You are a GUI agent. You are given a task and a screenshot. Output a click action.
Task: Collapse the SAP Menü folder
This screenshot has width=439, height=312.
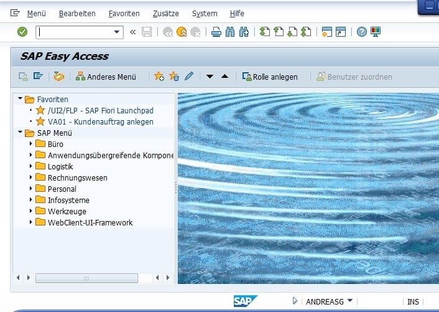point(20,132)
